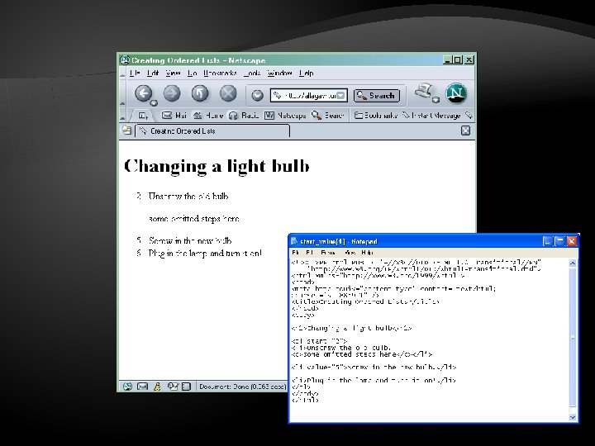
Task: Open the Back button history dropdown
Action: coord(154,102)
